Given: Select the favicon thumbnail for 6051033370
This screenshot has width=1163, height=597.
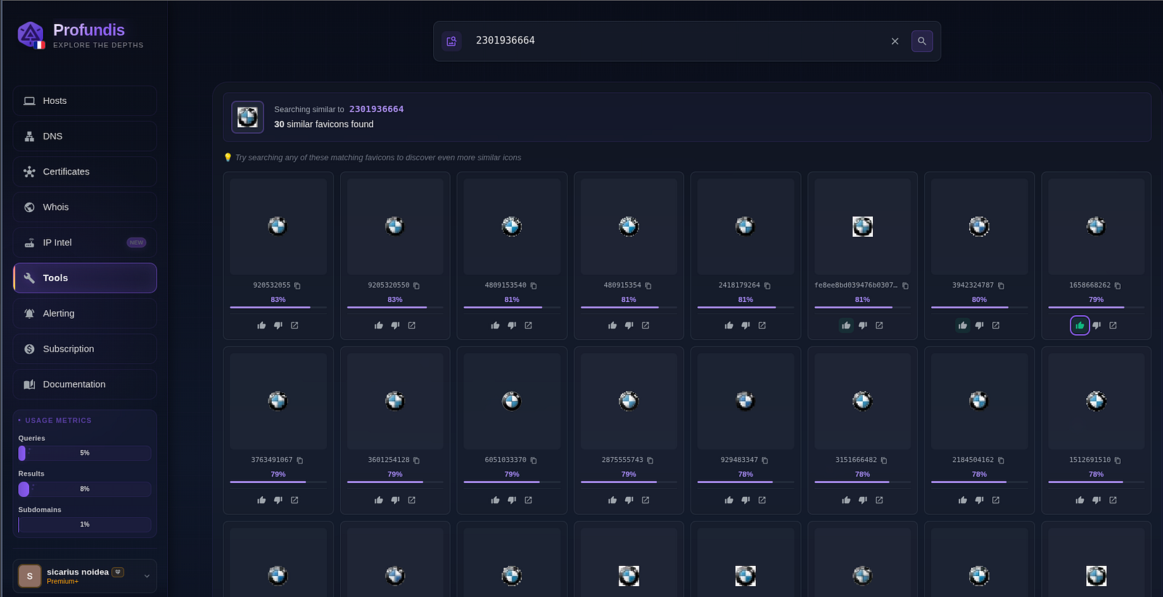Looking at the screenshot, I should point(512,401).
